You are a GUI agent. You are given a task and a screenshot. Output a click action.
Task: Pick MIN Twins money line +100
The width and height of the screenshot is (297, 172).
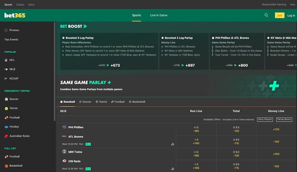coord(276,154)
